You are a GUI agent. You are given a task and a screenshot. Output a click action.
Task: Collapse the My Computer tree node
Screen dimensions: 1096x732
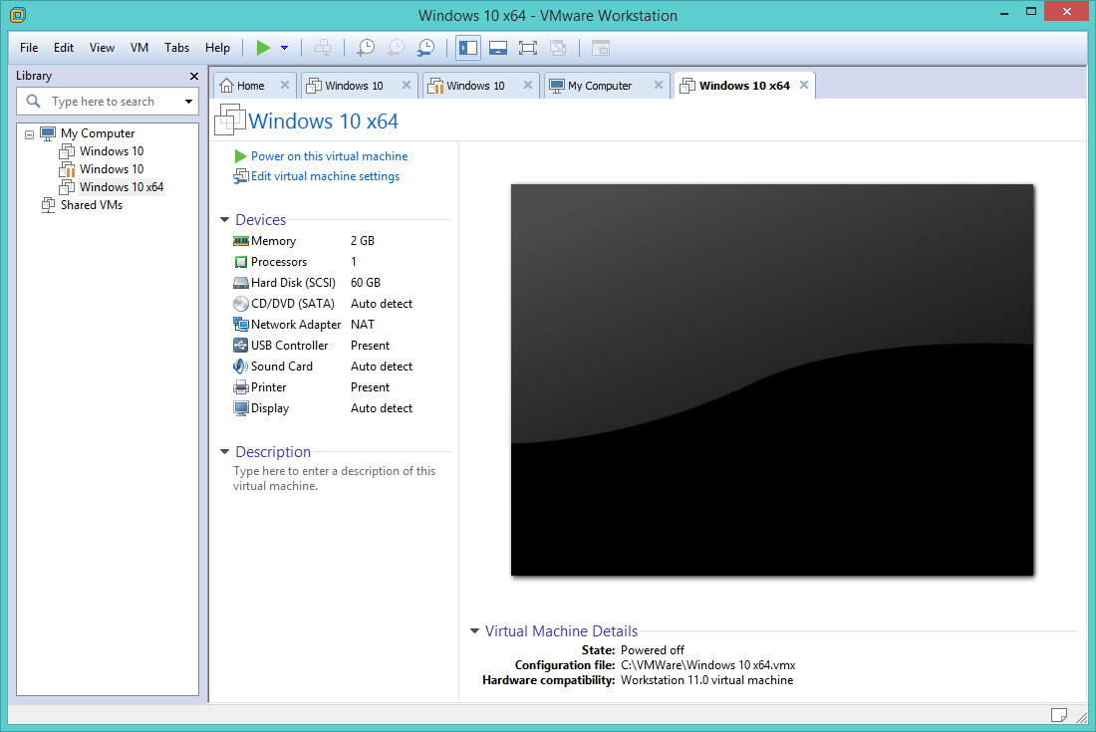coord(29,134)
